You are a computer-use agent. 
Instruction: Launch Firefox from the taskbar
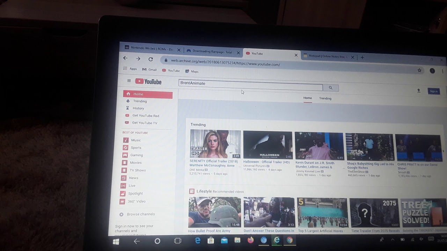click(250, 240)
